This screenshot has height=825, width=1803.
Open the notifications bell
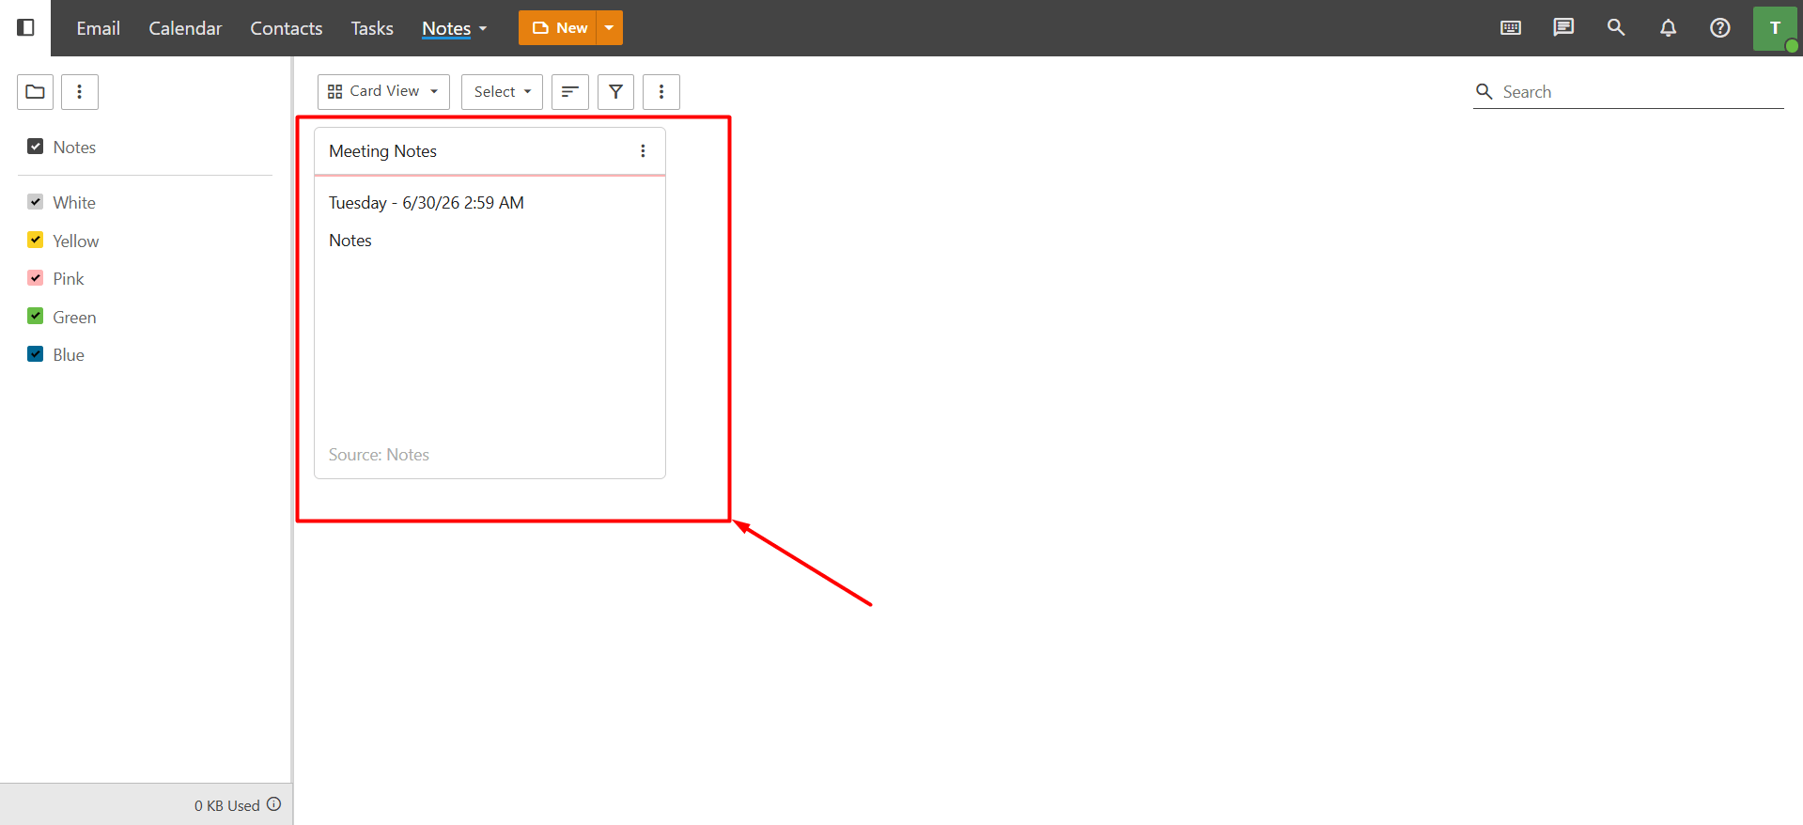1668,27
